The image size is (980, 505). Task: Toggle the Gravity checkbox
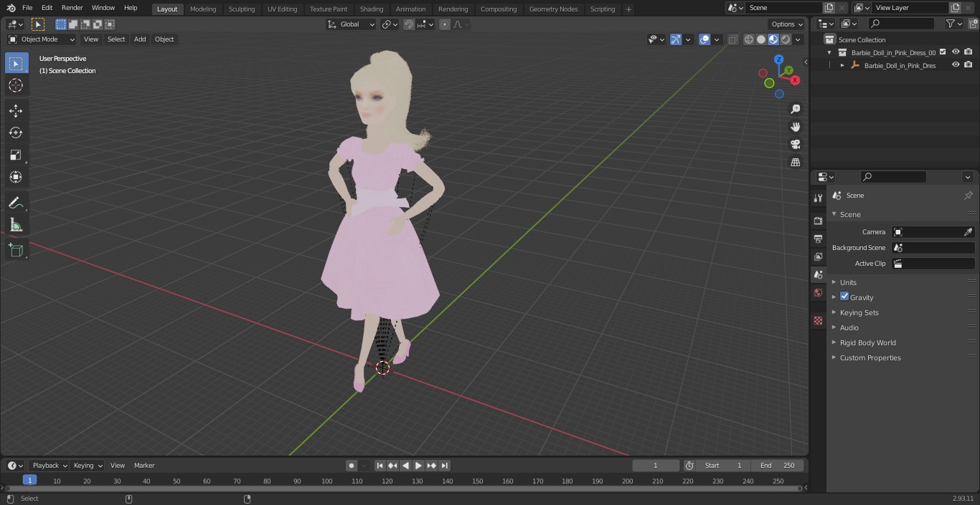pyautogui.click(x=844, y=297)
